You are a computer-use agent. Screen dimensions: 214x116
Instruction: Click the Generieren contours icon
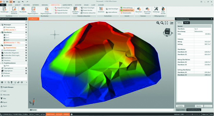[101, 10]
